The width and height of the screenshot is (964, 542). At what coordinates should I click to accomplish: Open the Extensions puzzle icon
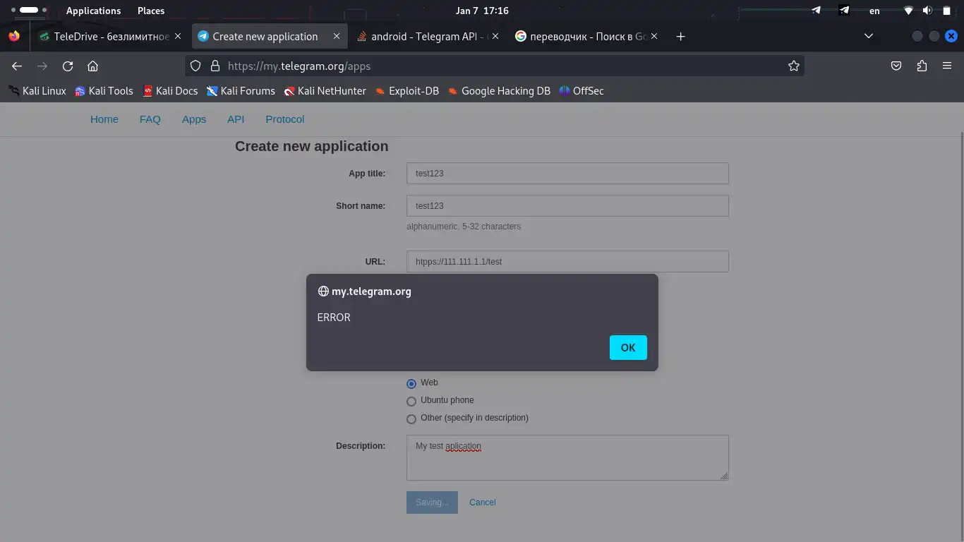point(922,66)
